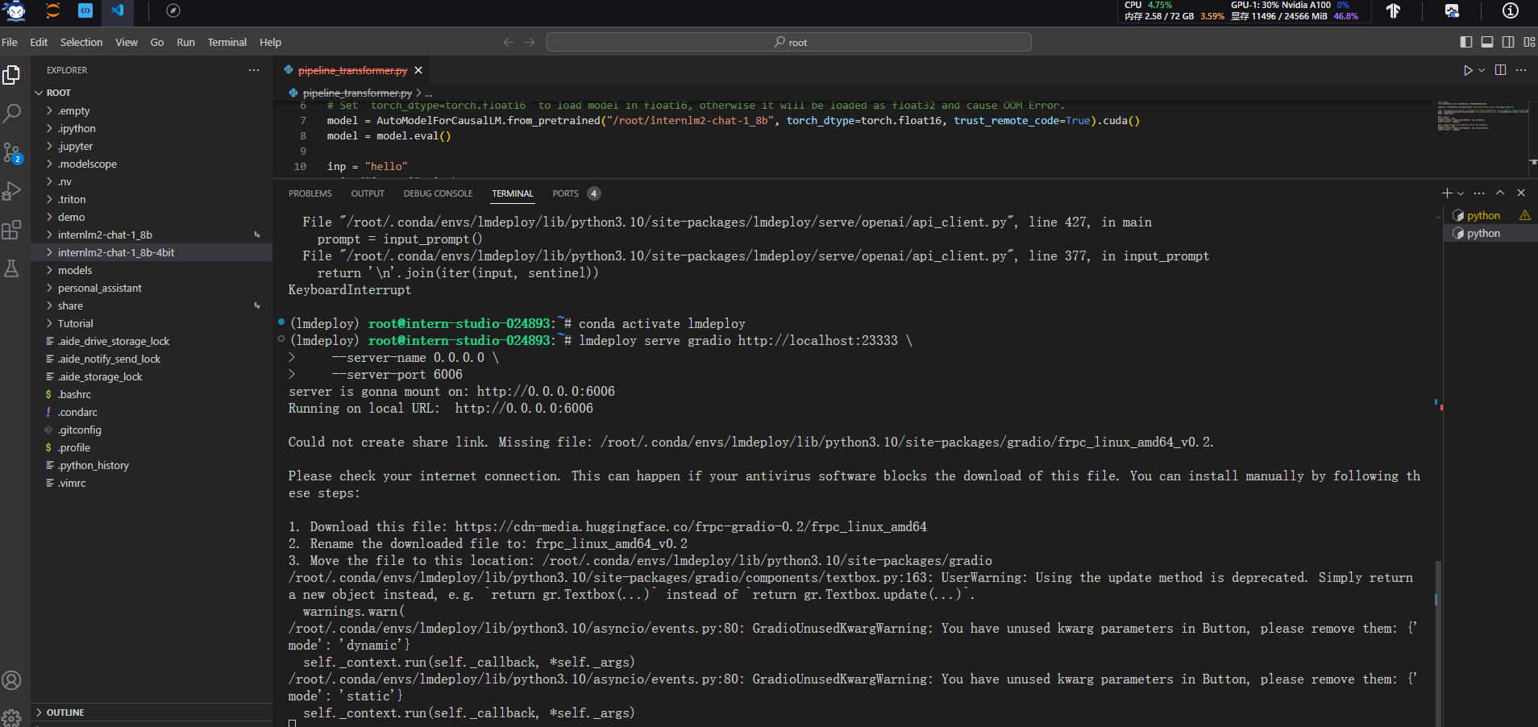Open the run options dropdown next to play
Viewport: 1538px width, 727px height.
[x=1482, y=70]
